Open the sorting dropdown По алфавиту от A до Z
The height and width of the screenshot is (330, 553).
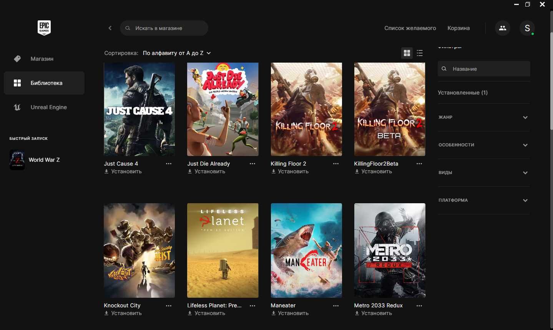point(177,53)
